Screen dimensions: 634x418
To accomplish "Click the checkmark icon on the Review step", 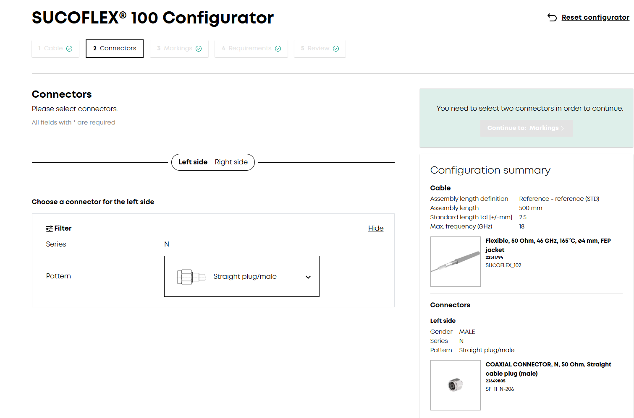I will 336,48.
